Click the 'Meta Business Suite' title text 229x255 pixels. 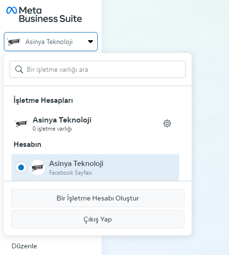(x=50, y=15)
